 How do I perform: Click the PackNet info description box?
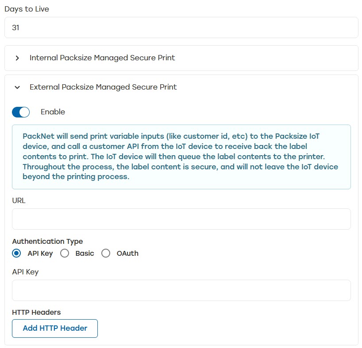pos(181,157)
